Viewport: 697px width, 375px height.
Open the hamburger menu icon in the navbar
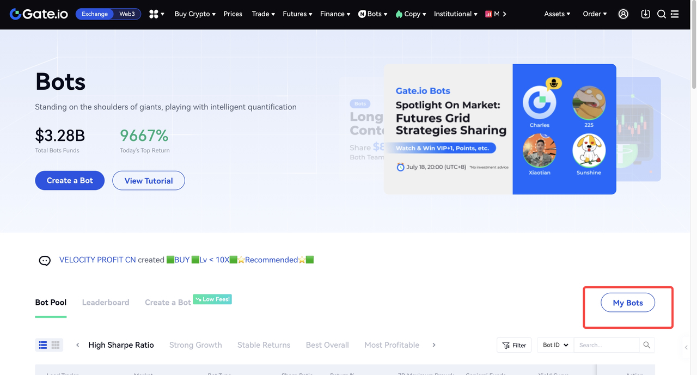[675, 14]
